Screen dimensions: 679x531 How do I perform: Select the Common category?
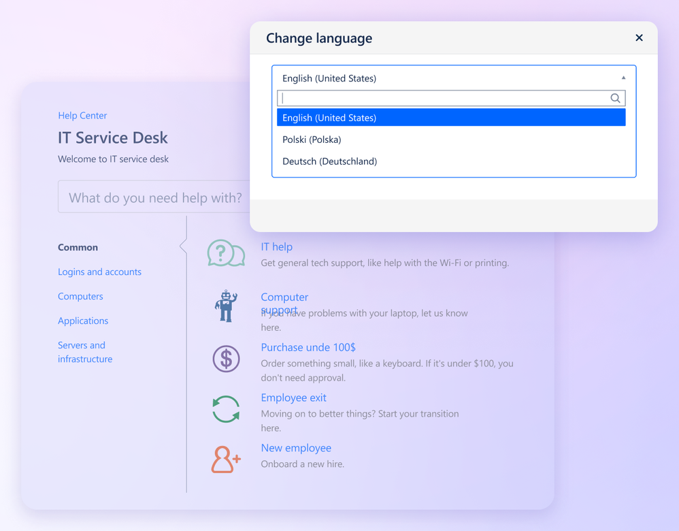(78, 248)
